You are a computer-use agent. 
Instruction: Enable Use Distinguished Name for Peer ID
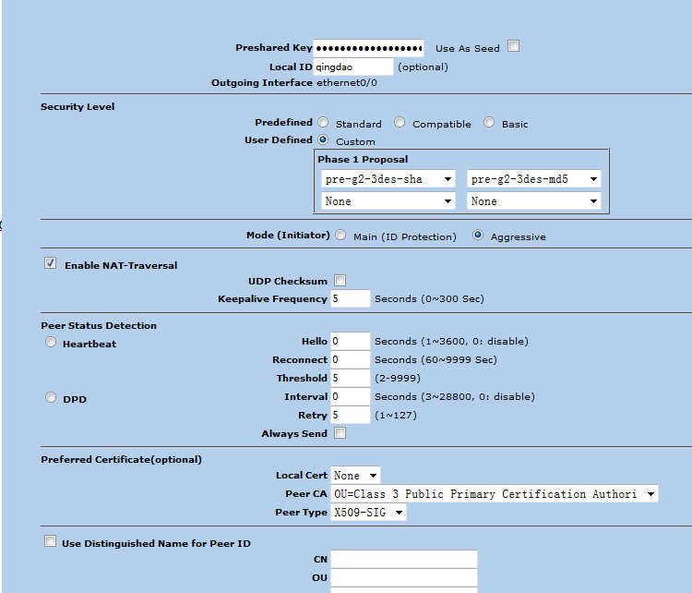(51, 541)
